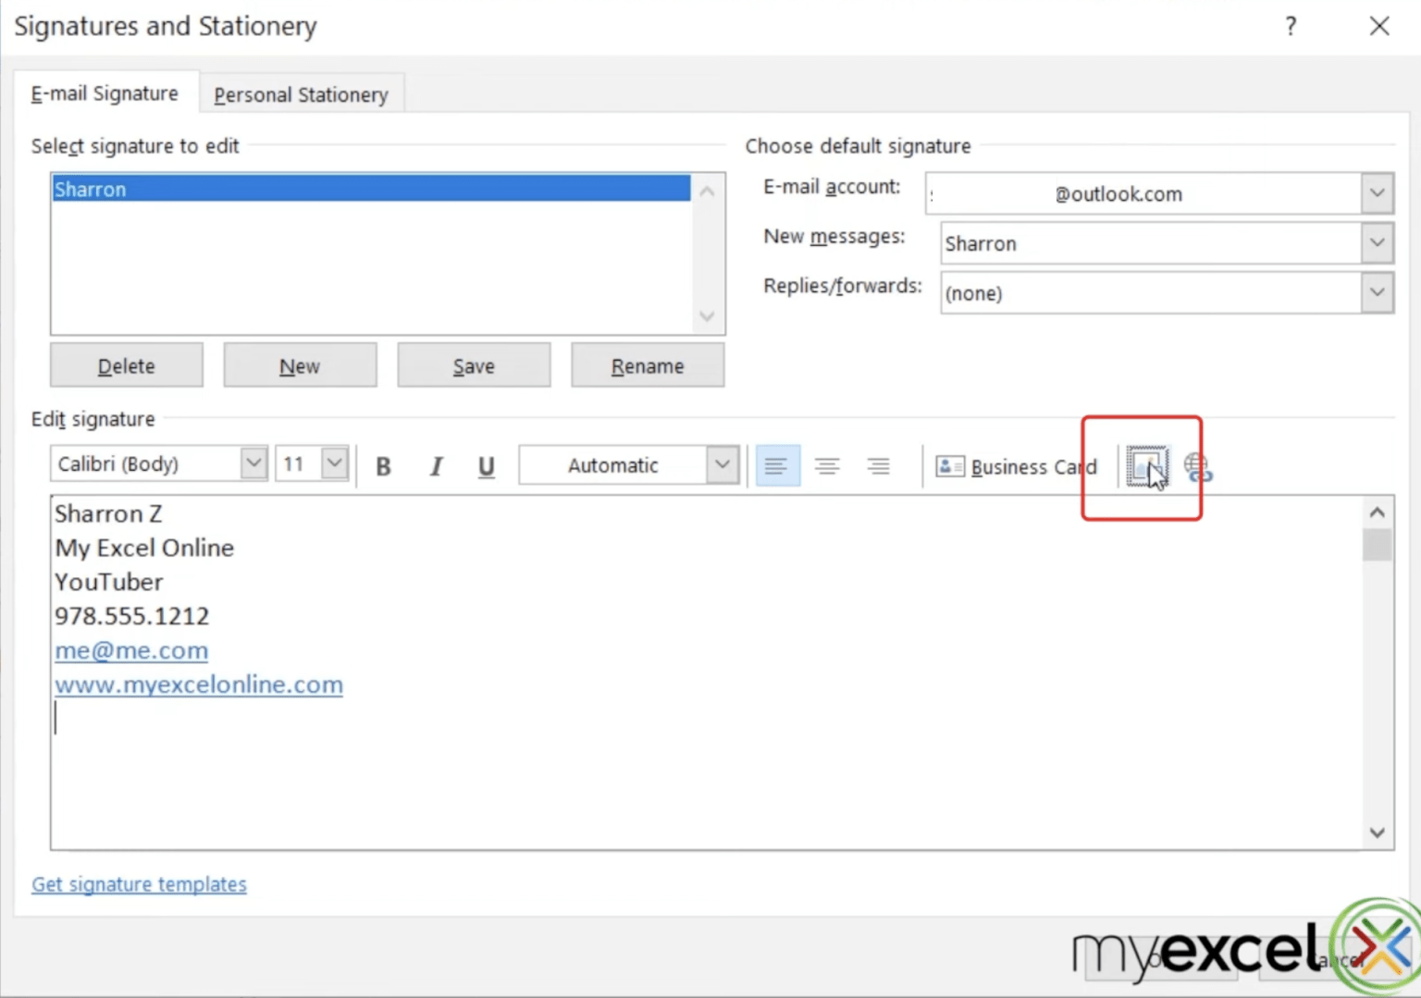This screenshot has width=1421, height=998.
Task: Apply italic formatting
Action: pyautogui.click(x=435, y=465)
